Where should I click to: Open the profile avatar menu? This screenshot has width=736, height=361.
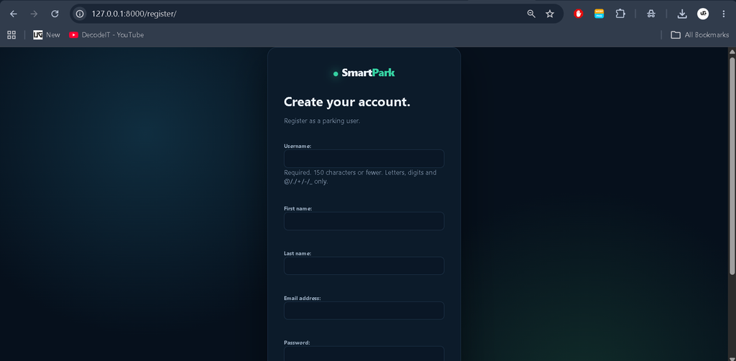703,14
